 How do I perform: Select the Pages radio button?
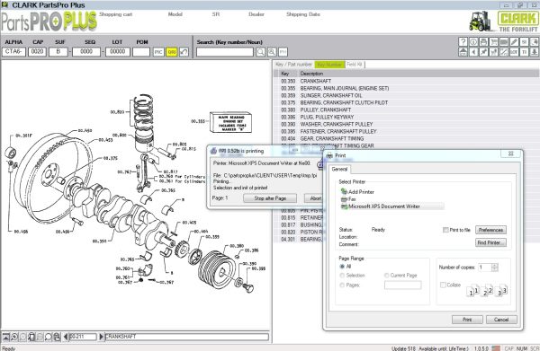(x=342, y=285)
